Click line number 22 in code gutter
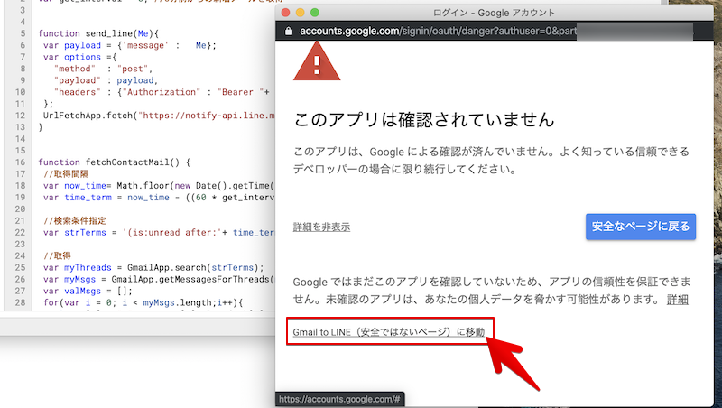 (x=16, y=232)
